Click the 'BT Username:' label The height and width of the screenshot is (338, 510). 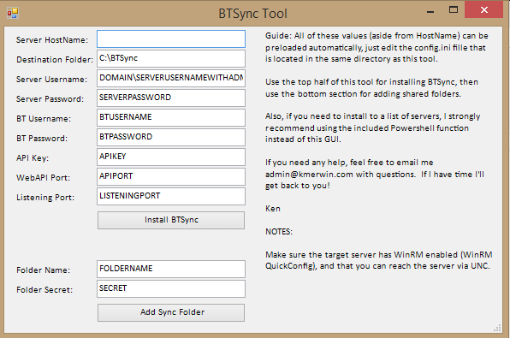click(x=44, y=119)
